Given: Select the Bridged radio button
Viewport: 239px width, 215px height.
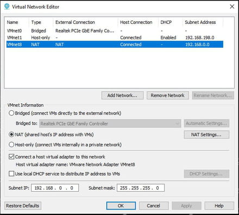Looking at the screenshot, I should pyautogui.click(x=11, y=113).
